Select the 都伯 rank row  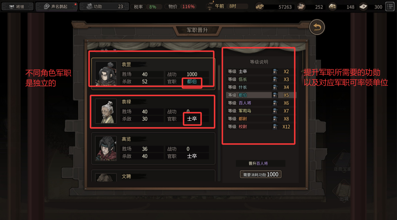(261, 95)
